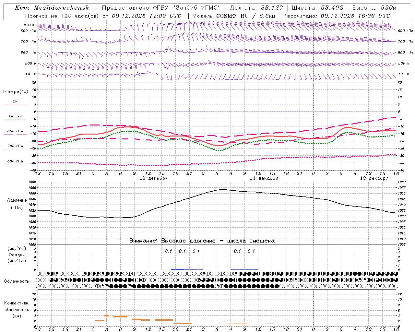Click the Рассчитано: 09.12.2025 16:36 UTC text
Viewport: 415px width, 332px height.
pos(337,16)
